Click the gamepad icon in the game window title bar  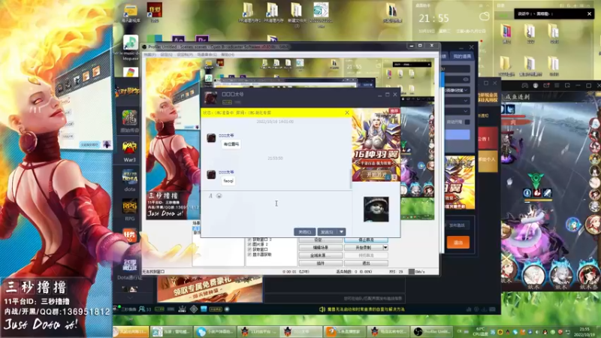pos(524,86)
